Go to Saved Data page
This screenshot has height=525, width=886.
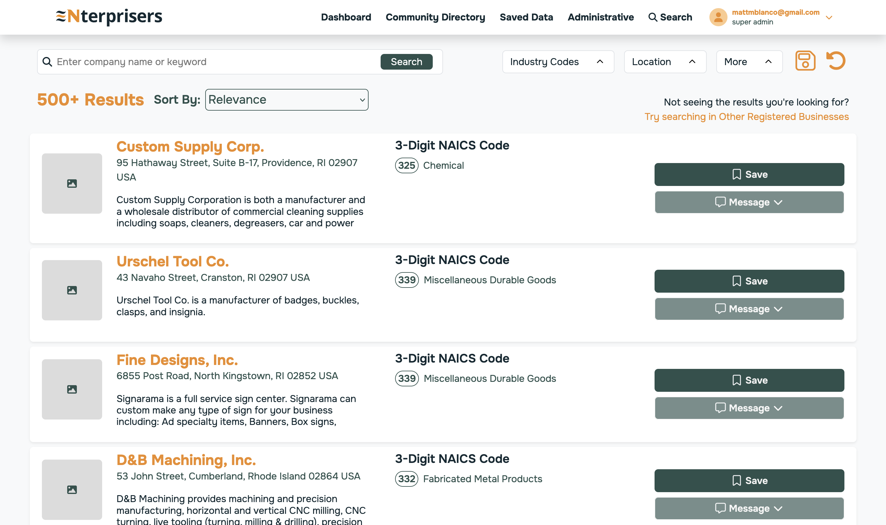tap(526, 17)
